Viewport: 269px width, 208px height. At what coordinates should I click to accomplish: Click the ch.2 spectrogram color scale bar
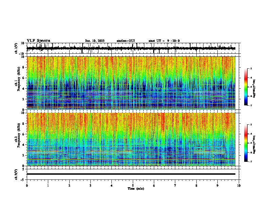pyautogui.click(x=246, y=143)
